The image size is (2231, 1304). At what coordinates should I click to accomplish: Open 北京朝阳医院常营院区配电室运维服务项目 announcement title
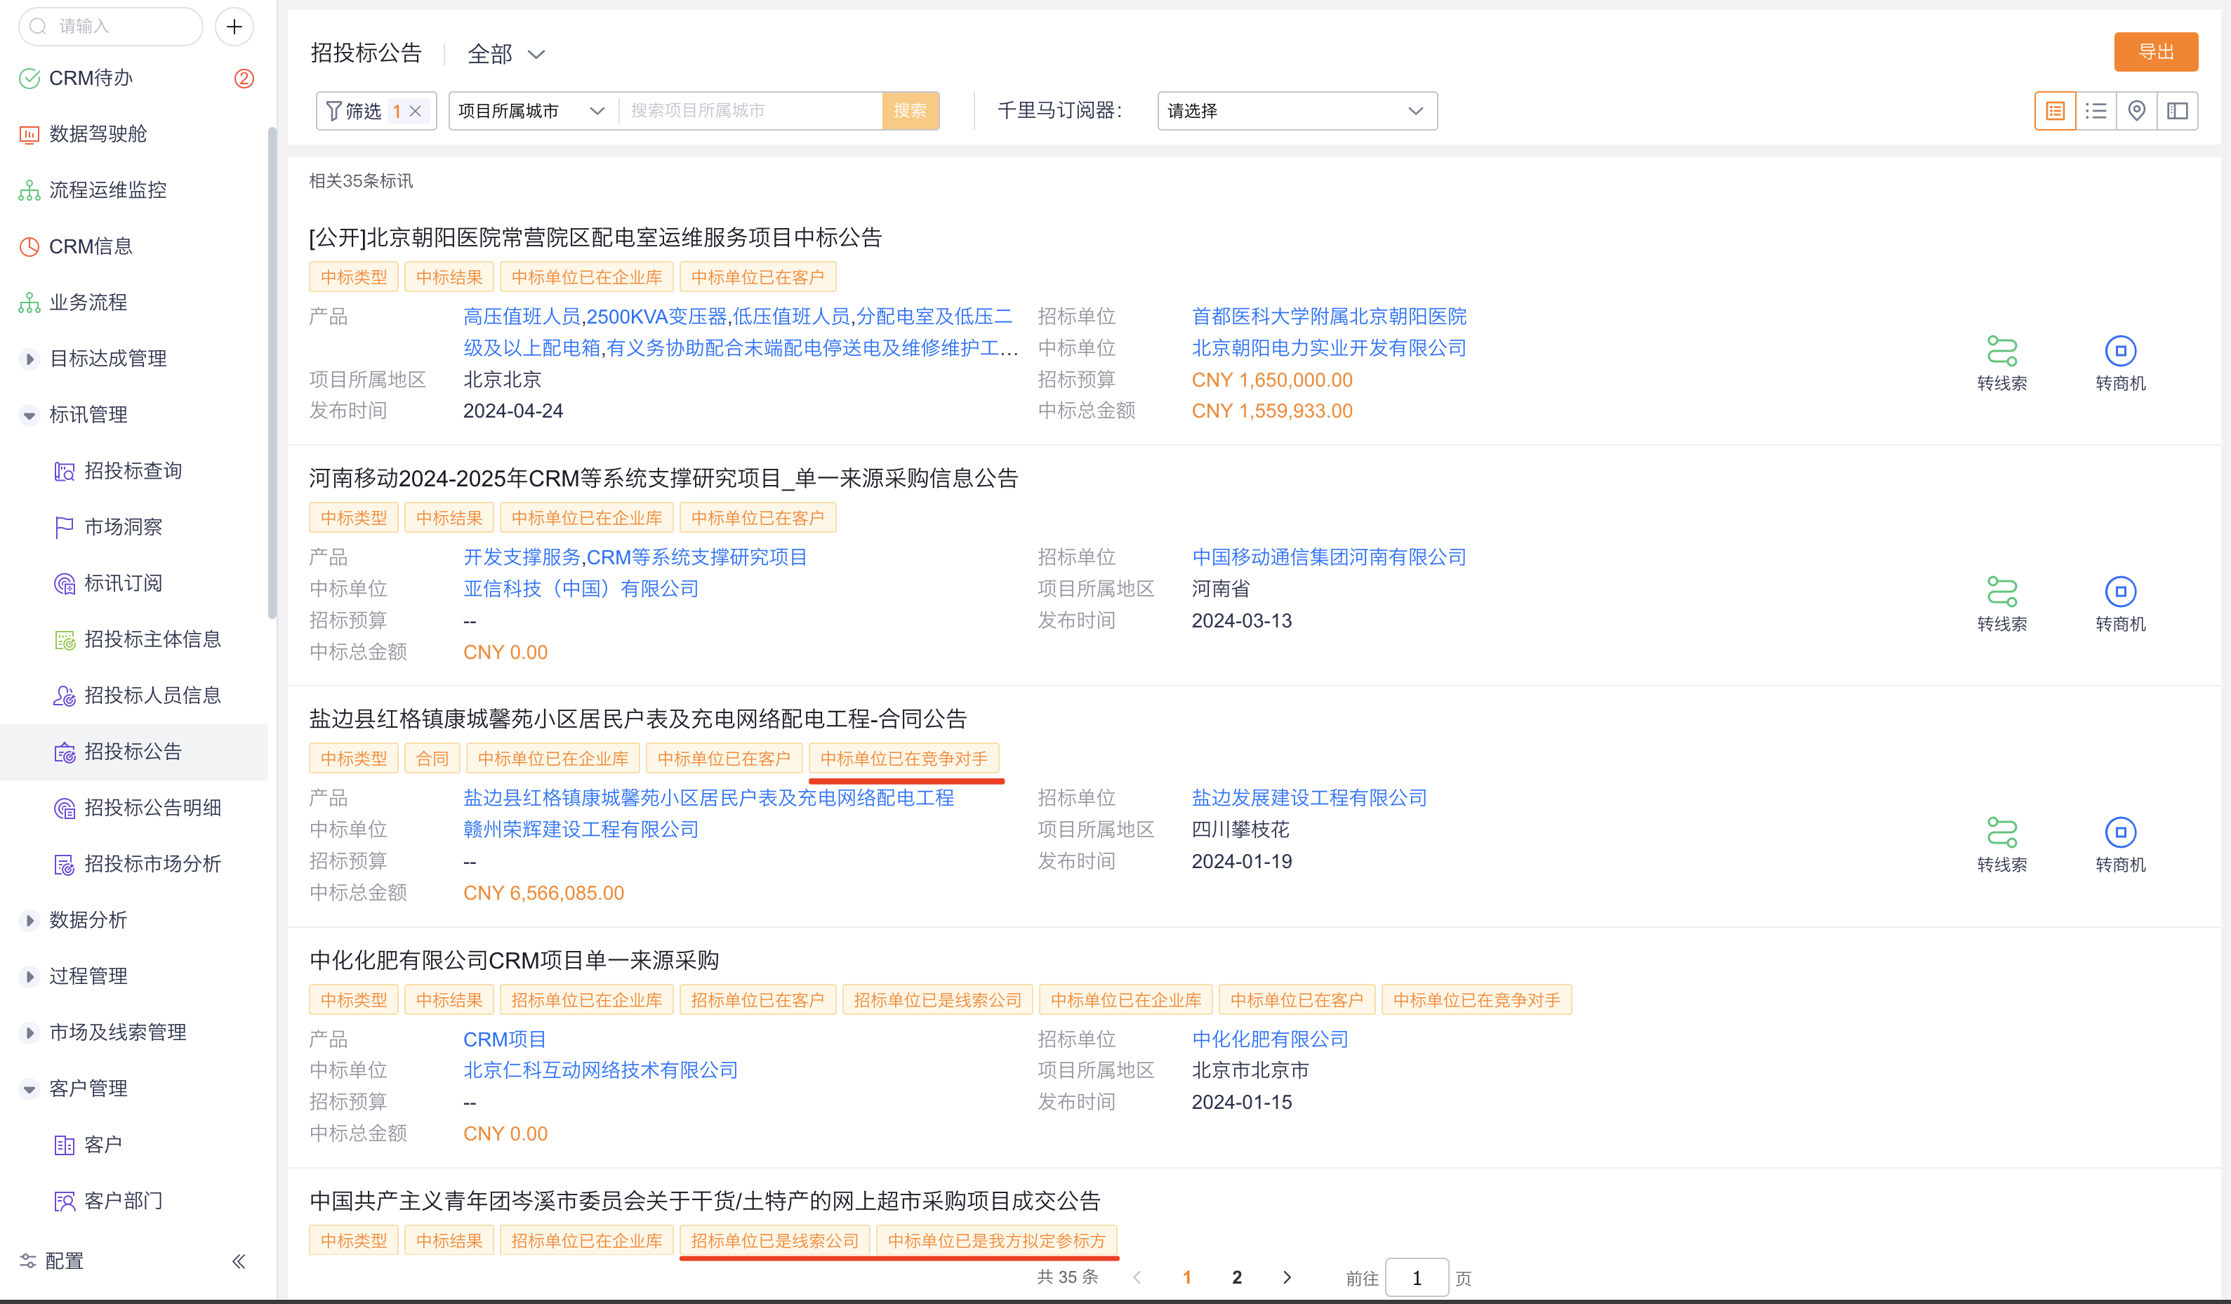[595, 237]
